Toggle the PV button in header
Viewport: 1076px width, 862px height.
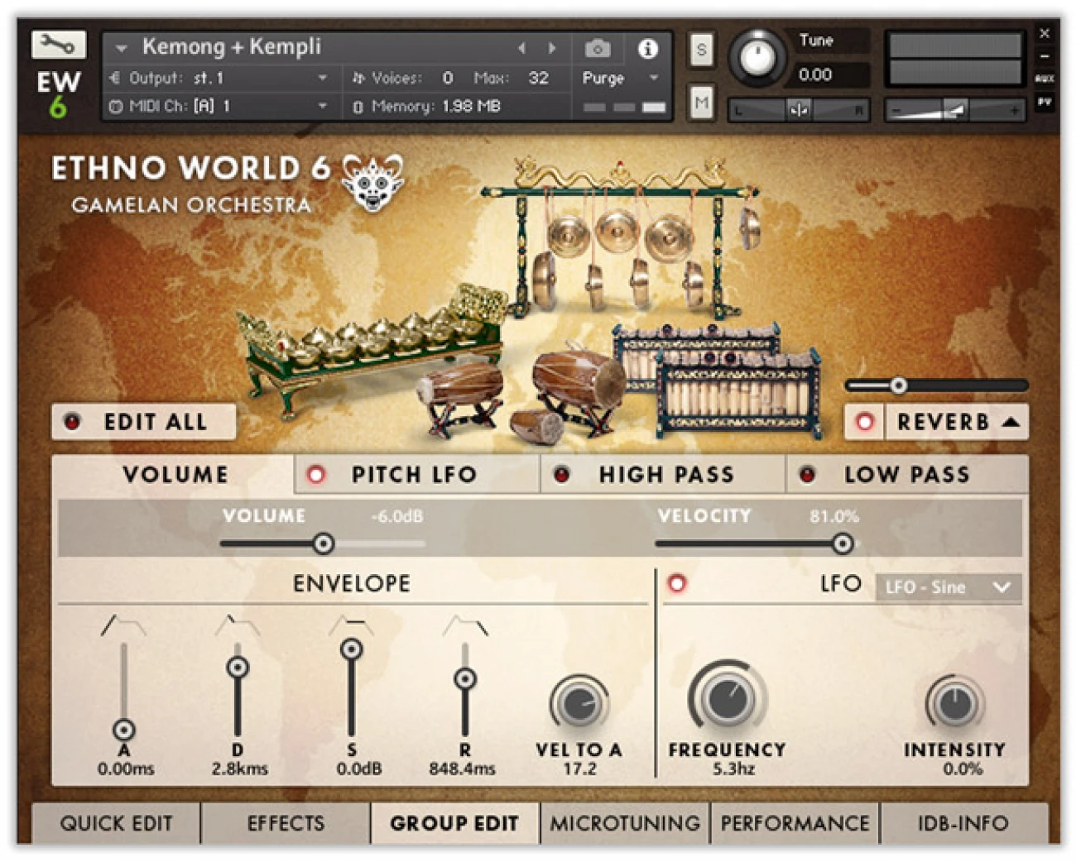[1045, 102]
